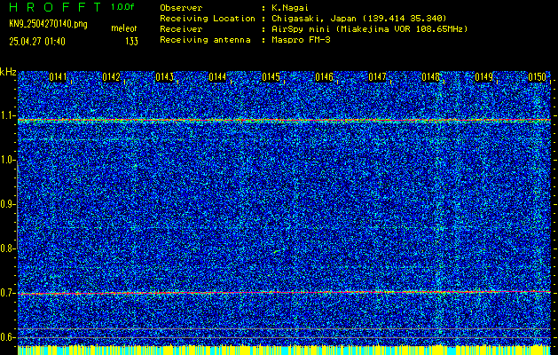
Task: Click the 0144 time marker
Action: 217,77
